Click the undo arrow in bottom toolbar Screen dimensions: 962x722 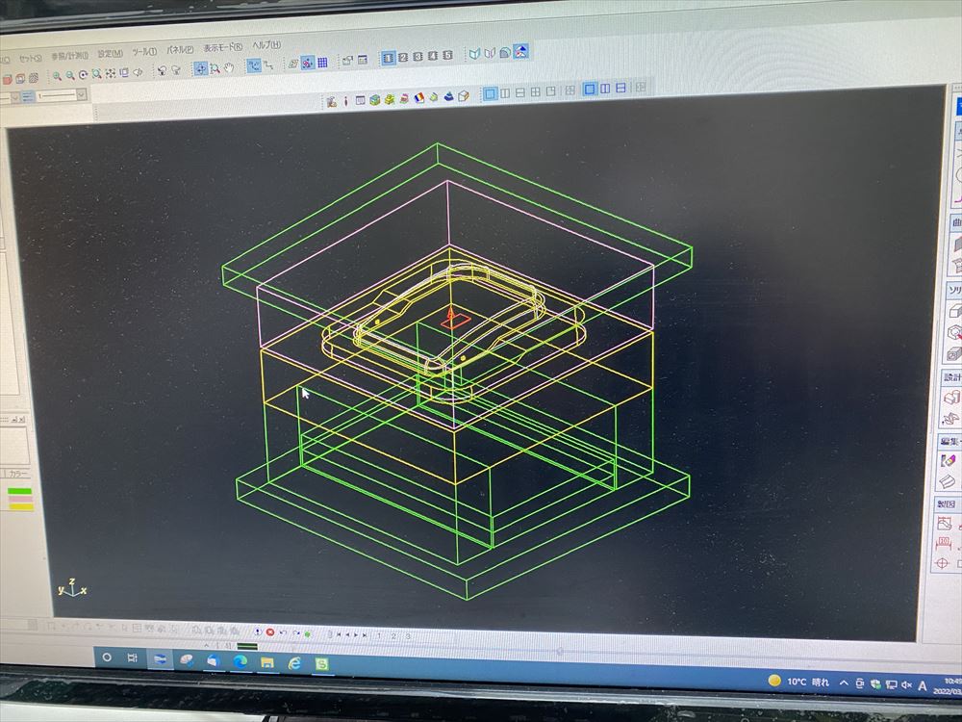283,632
